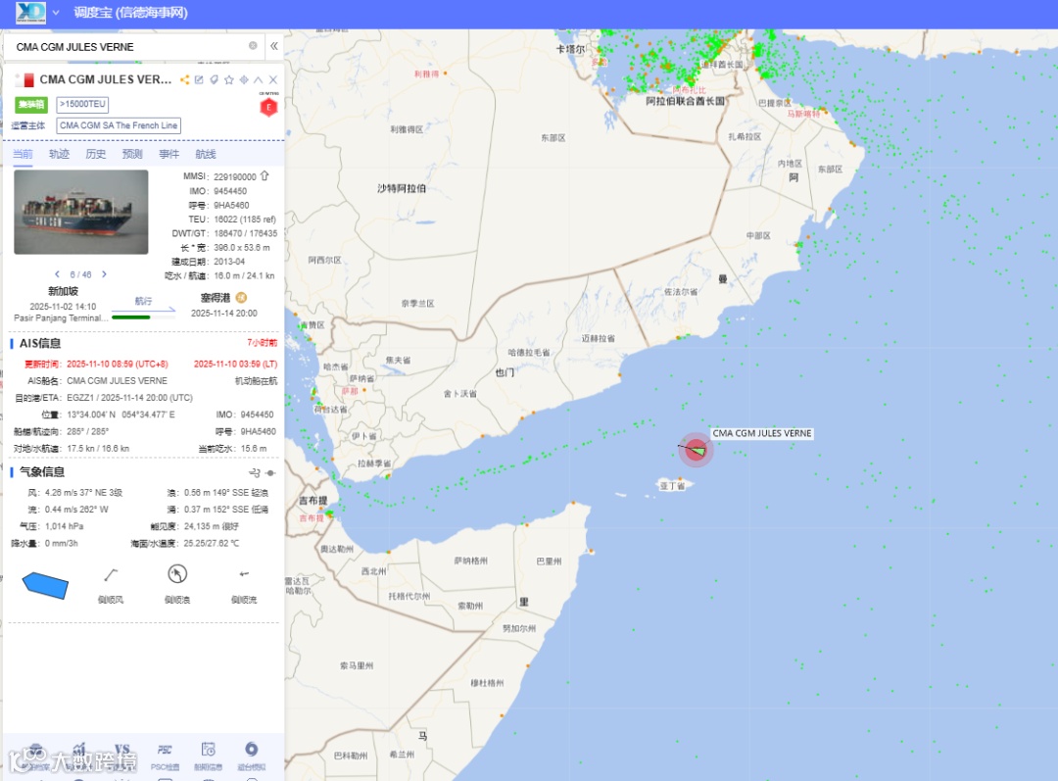
Task: Click the red hexagon E rating badge
Action: pyautogui.click(x=268, y=107)
